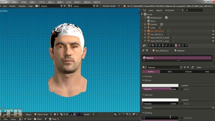Select head_185103_1_eyes in outliner

(160, 41)
